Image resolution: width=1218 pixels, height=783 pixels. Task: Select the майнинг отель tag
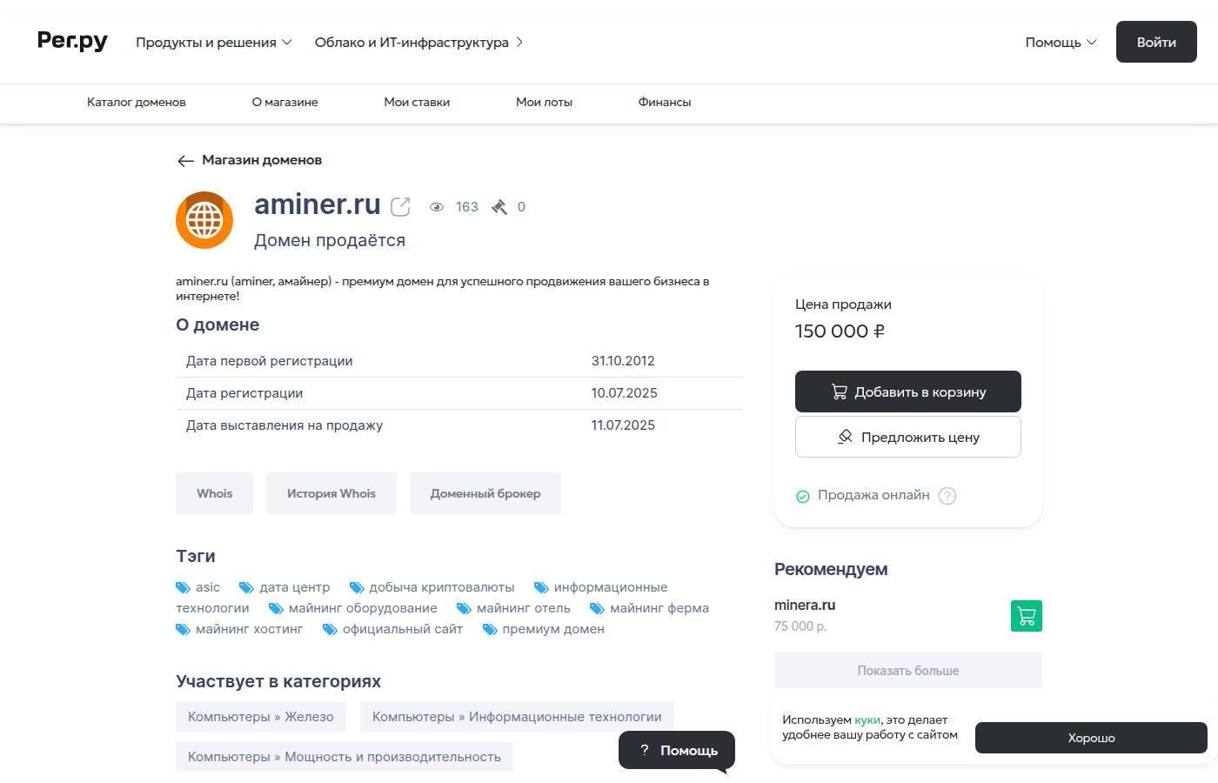point(513,608)
